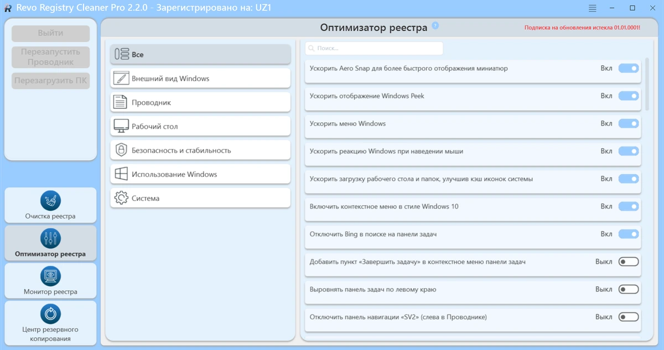
Task: Minimize the Revo Registry Cleaner window
Action: click(613, 8)
